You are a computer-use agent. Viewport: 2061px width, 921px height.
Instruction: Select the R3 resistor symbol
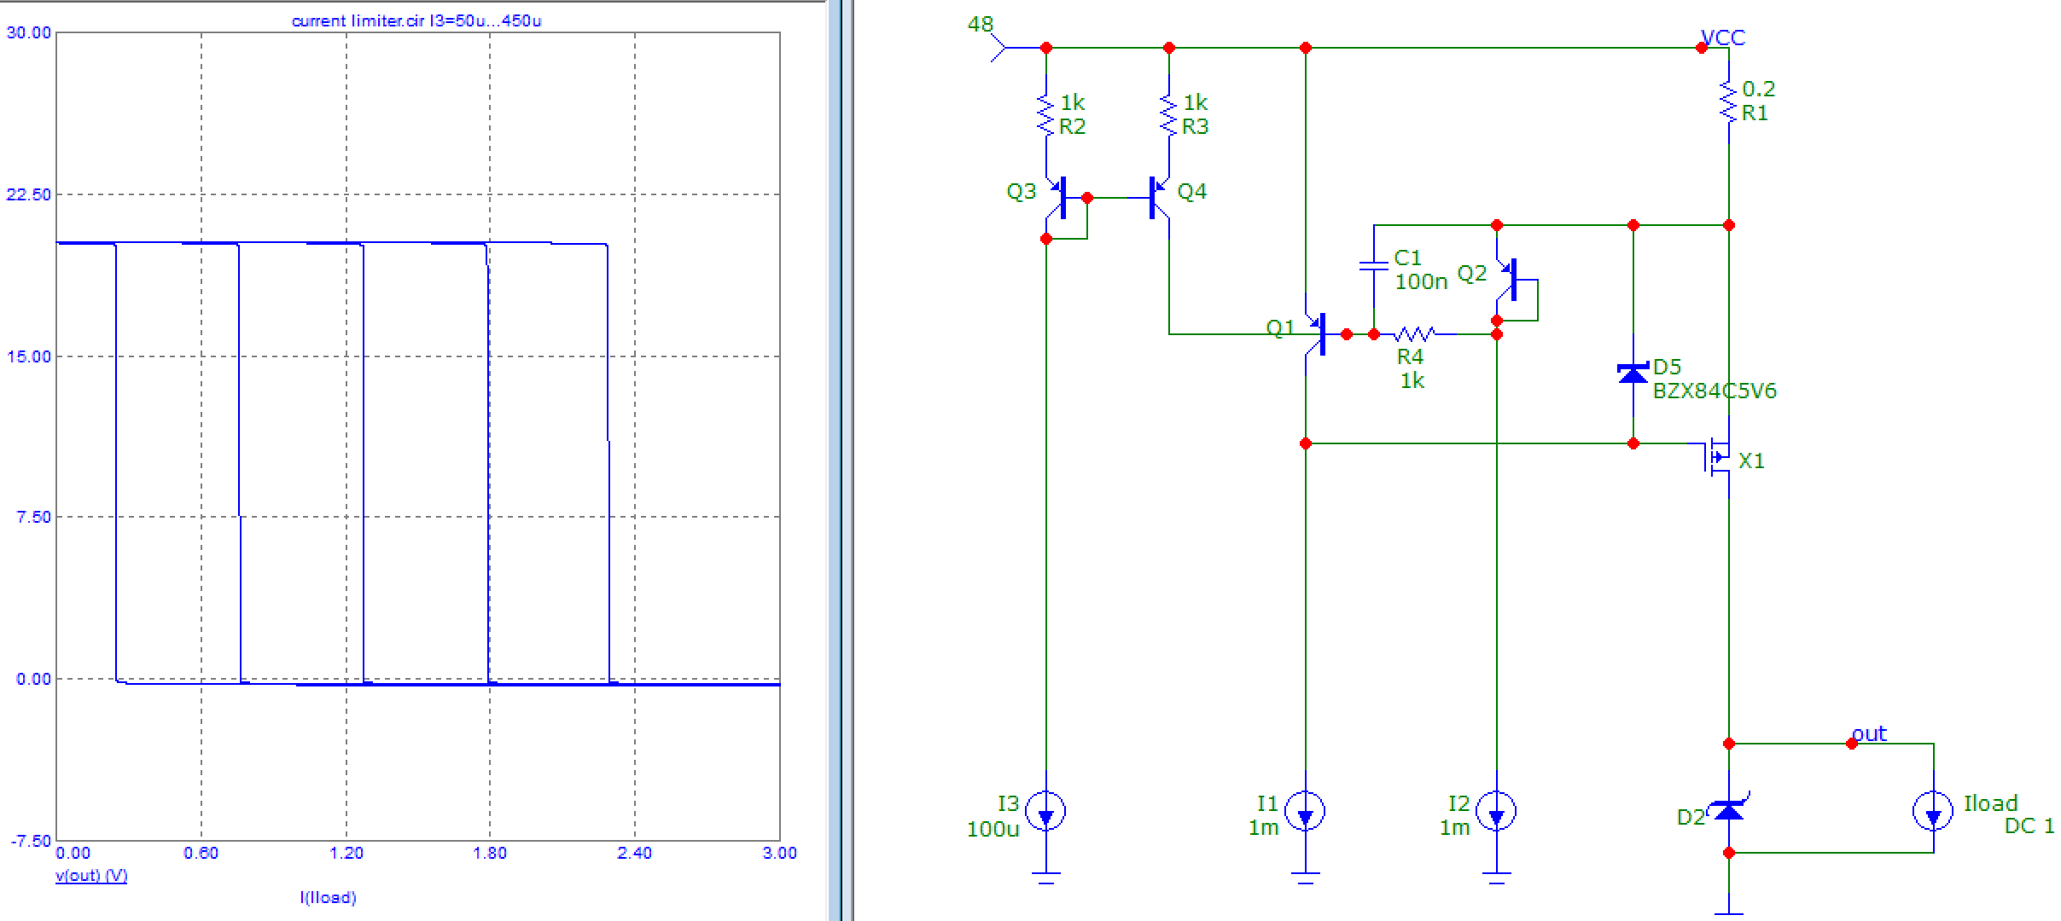(x=1168, y=114)
